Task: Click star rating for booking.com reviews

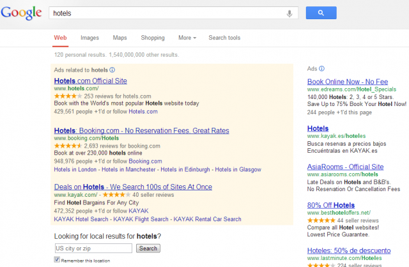Action: 68,146
